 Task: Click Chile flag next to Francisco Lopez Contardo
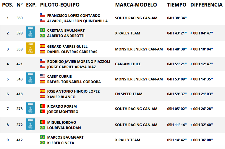click(42, 15)
